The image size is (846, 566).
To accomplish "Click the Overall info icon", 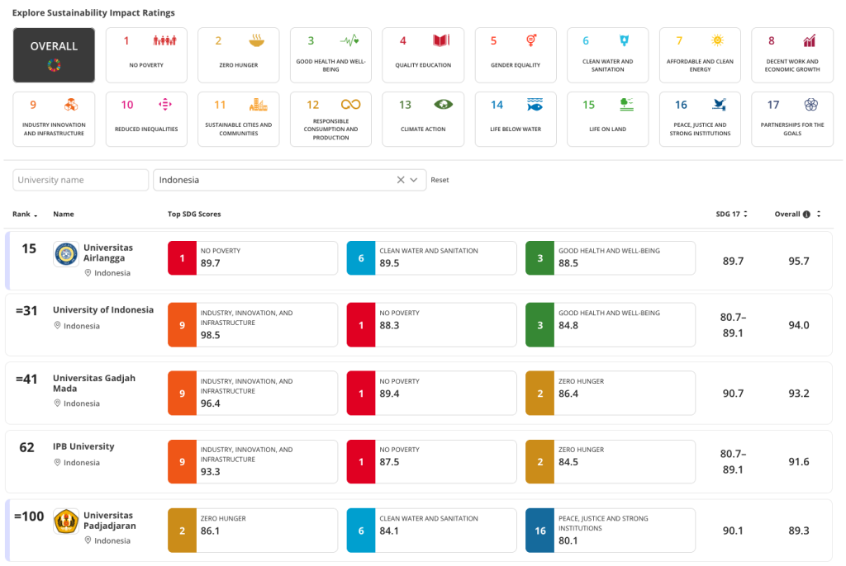I will coord(806,214).
